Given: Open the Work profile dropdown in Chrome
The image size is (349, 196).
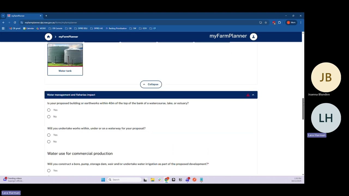Looking at the screenshot, I should 291,23.
